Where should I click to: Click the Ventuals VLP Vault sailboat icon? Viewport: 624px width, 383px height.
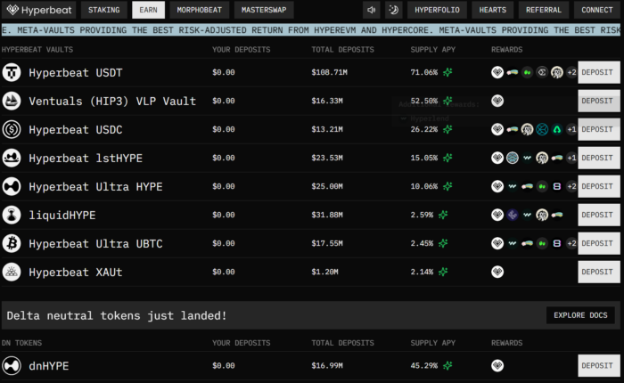(x=12, y=101)
